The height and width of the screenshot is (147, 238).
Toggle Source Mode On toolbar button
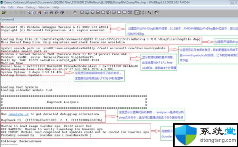pyautogui.click(x=137, y=12)
